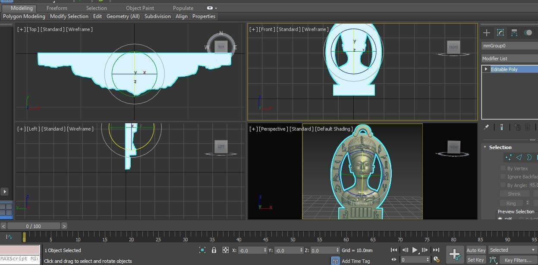Switch to the Freeform ribbon tab

tap(57, 8)
